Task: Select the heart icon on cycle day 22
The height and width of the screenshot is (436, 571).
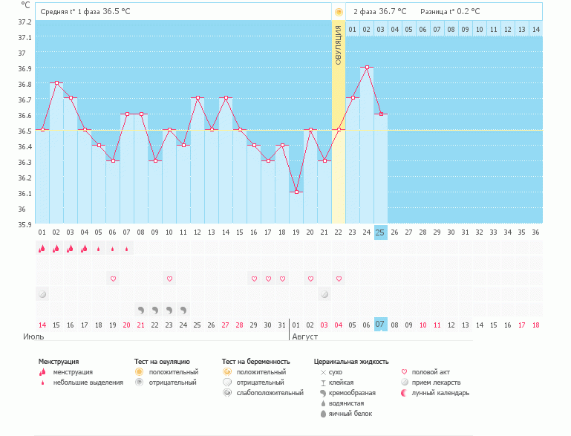Action: click(339, 279)
